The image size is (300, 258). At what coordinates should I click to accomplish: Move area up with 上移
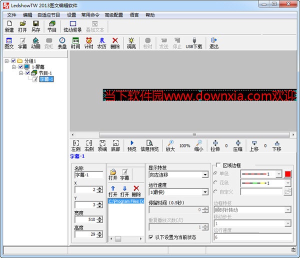point(254,146)
